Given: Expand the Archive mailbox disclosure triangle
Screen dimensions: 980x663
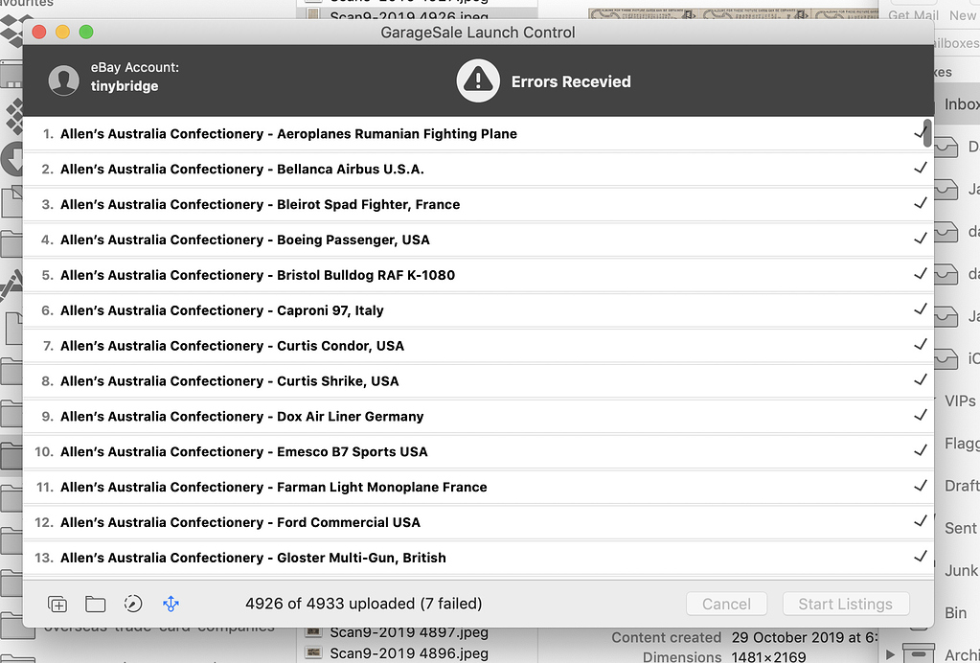Looking at the screenshot, I should (x=890, y=655).
